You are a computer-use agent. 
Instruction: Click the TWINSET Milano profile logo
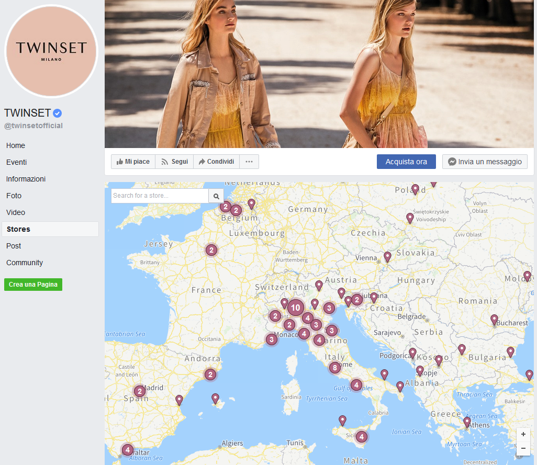51,51
